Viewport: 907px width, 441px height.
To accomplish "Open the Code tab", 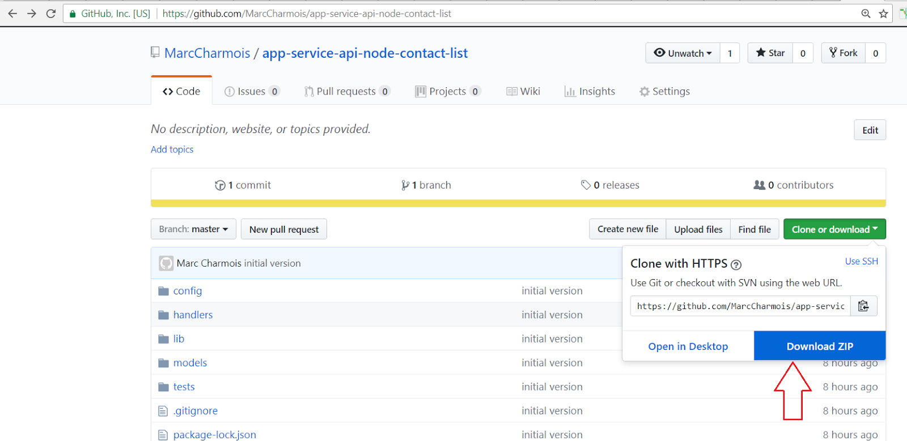I will 181,91.
